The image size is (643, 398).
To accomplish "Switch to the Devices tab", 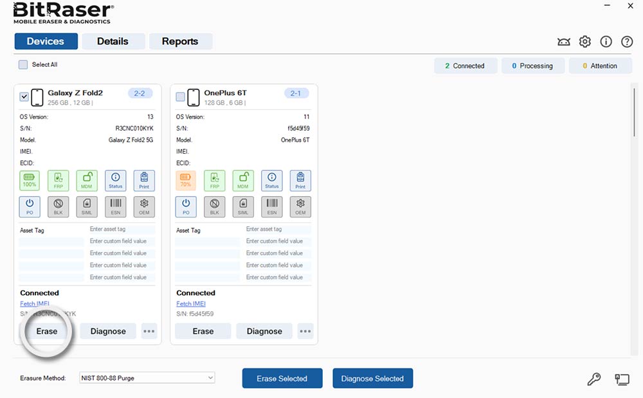I will (46, 41).
